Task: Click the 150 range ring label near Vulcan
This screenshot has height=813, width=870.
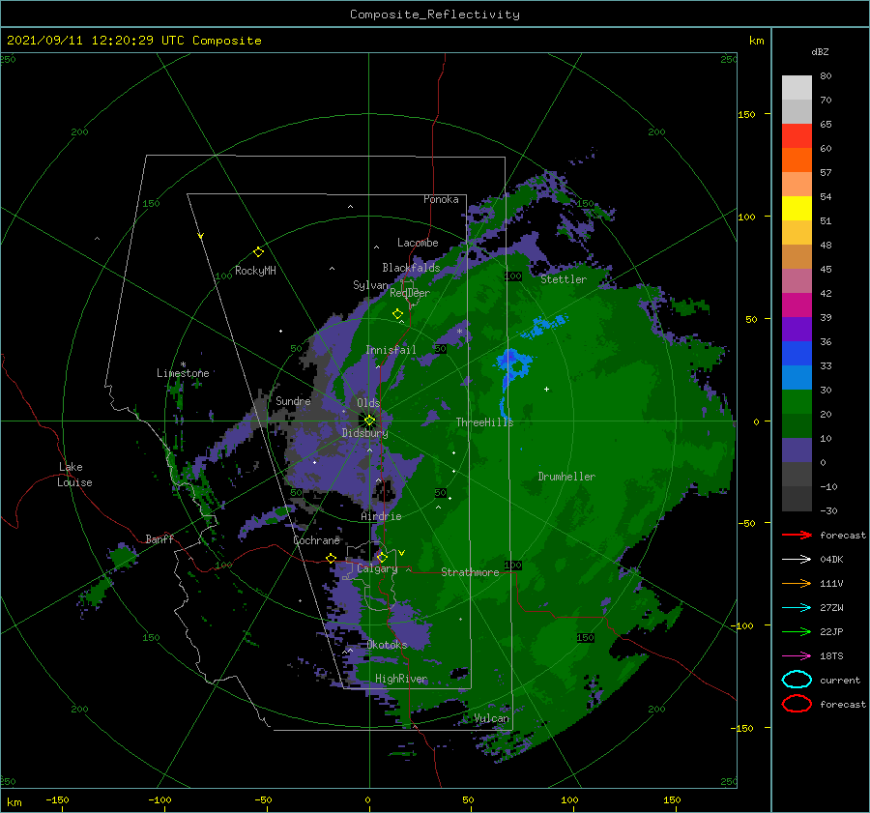Action: (586, 638)
